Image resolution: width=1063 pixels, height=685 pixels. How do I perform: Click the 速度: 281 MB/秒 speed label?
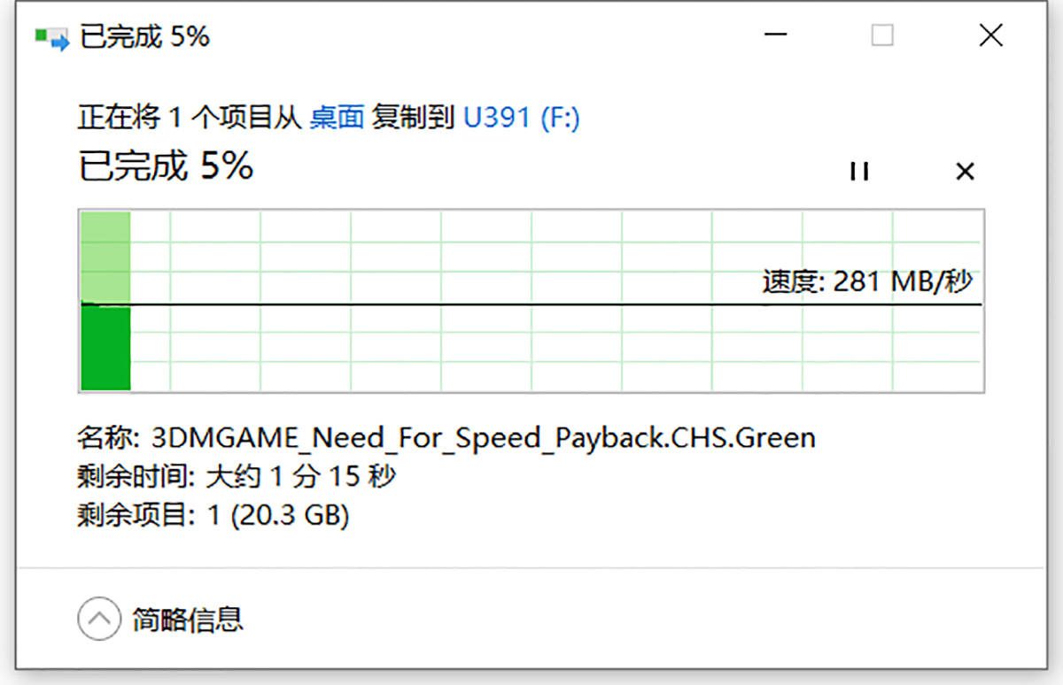tap(867, 282)
